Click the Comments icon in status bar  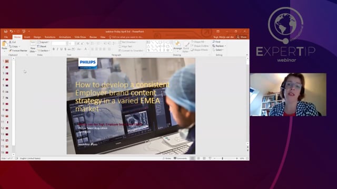pos(180,159)
